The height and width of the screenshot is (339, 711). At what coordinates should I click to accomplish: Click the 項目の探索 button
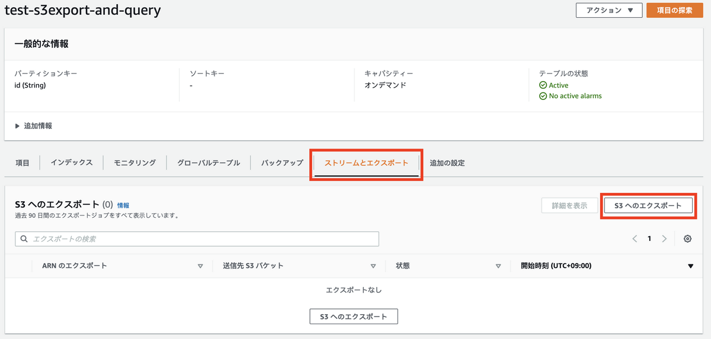pos(674,10)
